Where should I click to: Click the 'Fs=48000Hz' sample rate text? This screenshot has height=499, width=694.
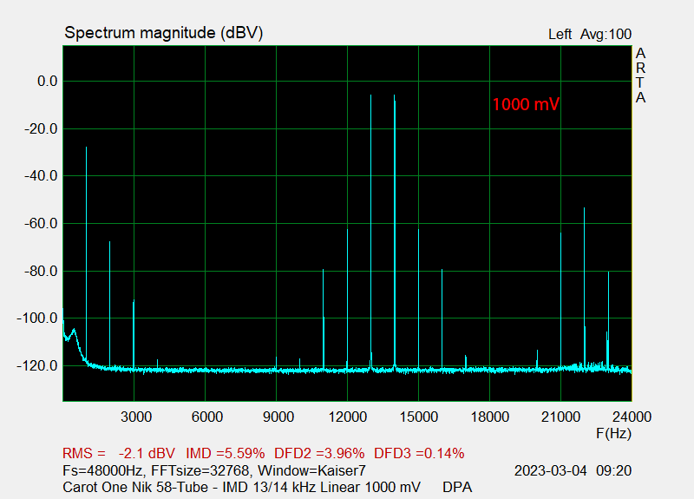102,470
